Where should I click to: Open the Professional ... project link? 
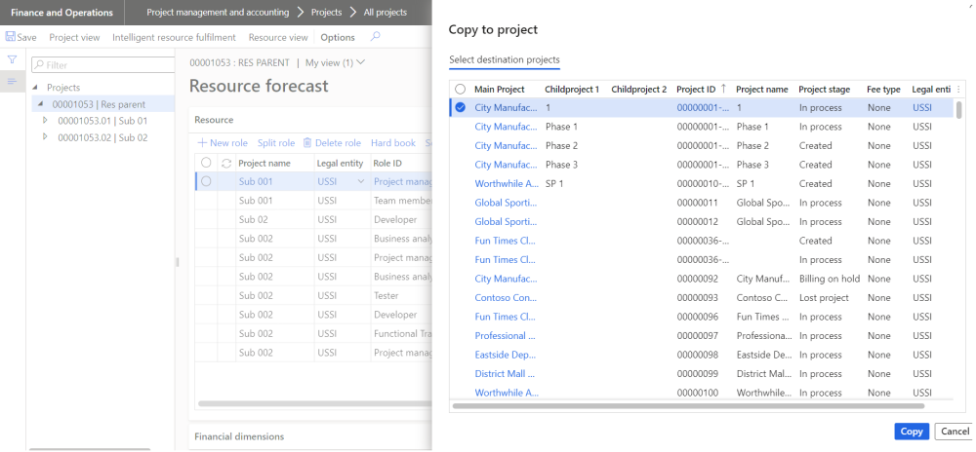pos(506,336)
